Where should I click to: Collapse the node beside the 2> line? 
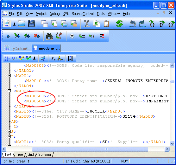coord(9,132)
